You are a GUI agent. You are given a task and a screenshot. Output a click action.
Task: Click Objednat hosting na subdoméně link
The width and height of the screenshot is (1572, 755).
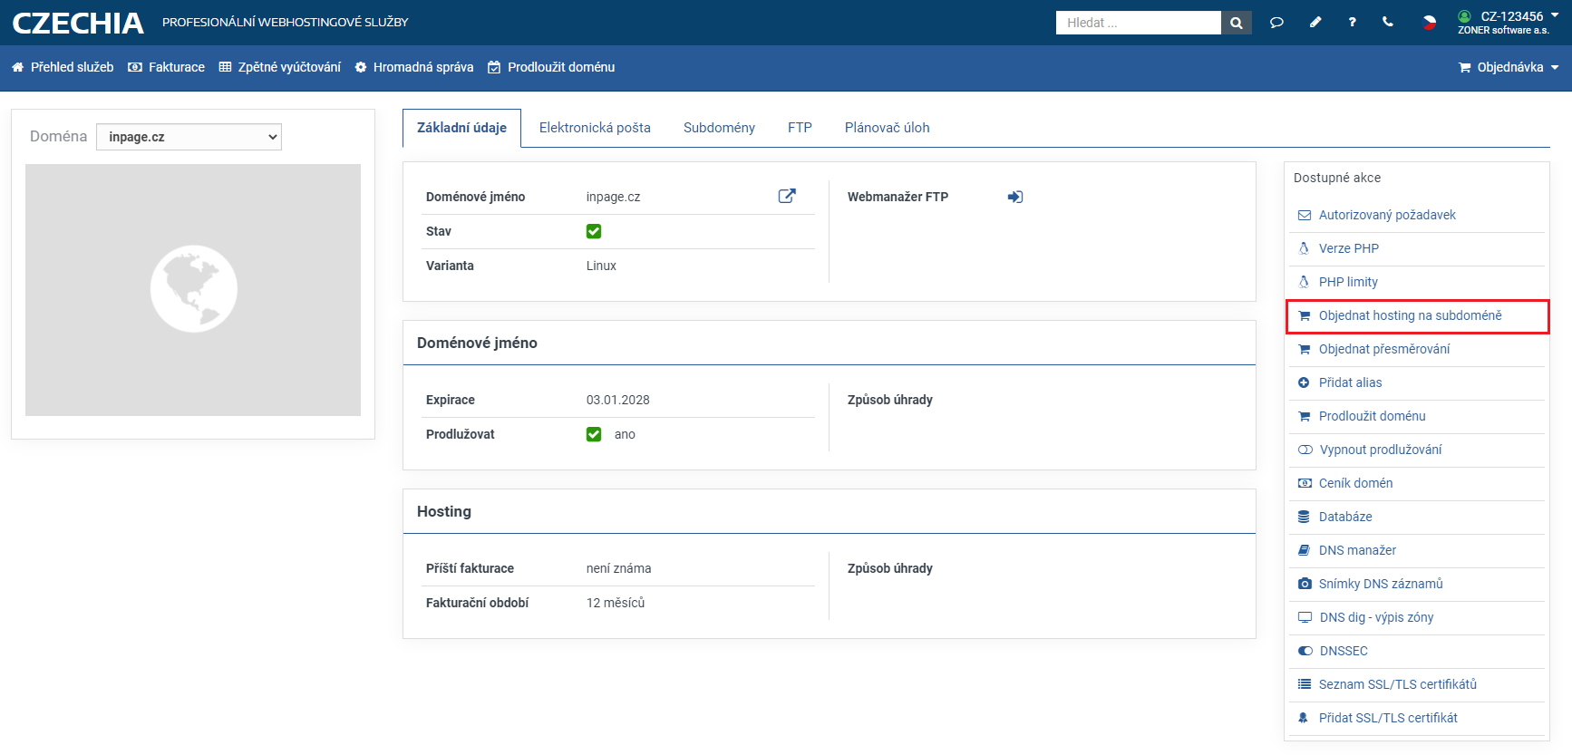pos(1410,315)
